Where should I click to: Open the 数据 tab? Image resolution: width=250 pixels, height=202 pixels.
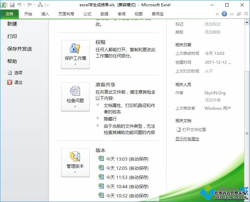[x=104, y=14]
